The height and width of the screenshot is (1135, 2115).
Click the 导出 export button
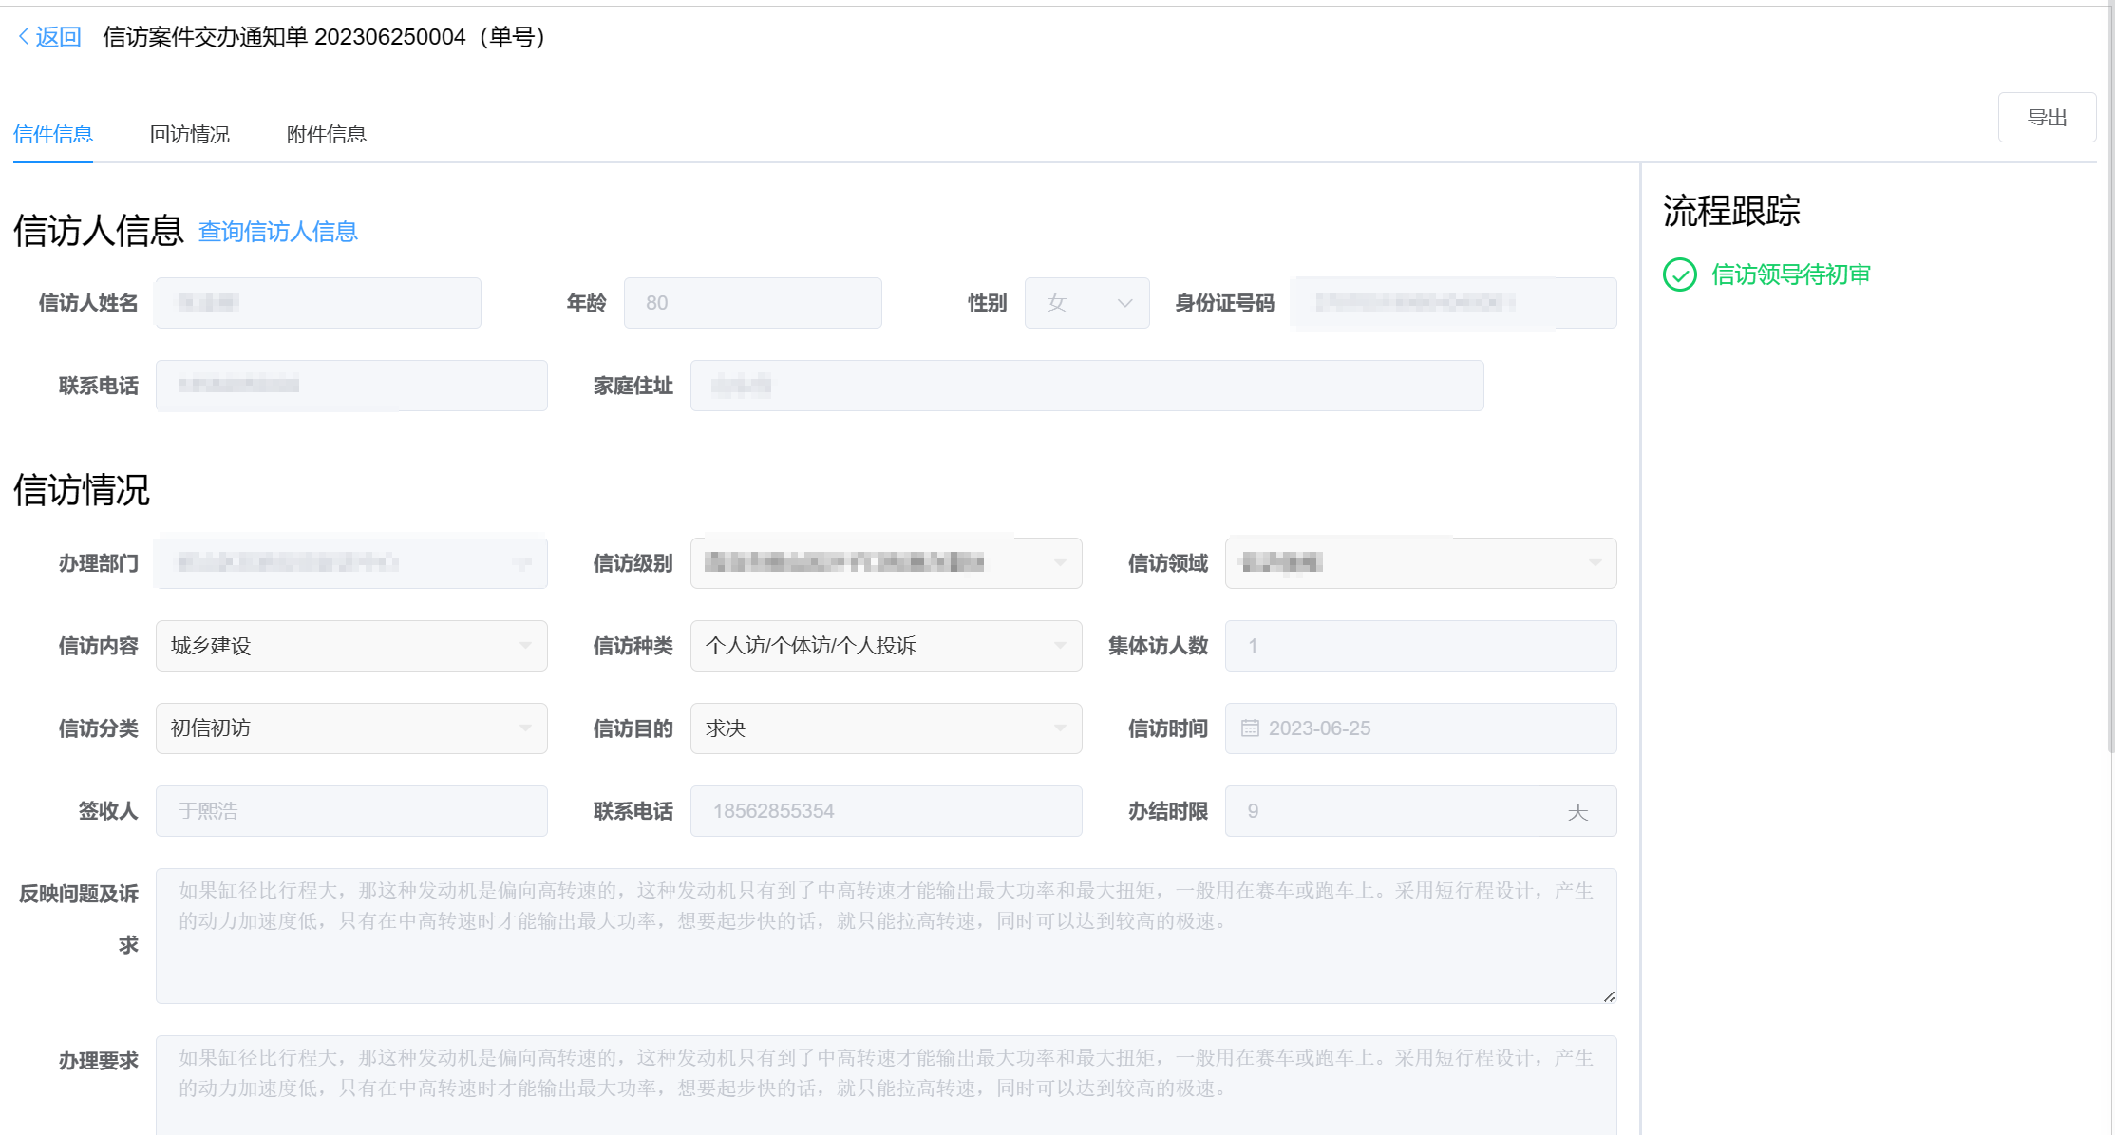pos(2047,118)
